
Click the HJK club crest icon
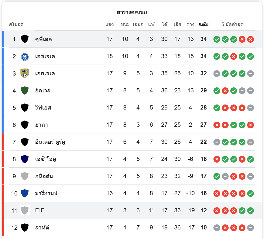coord(25,56)
